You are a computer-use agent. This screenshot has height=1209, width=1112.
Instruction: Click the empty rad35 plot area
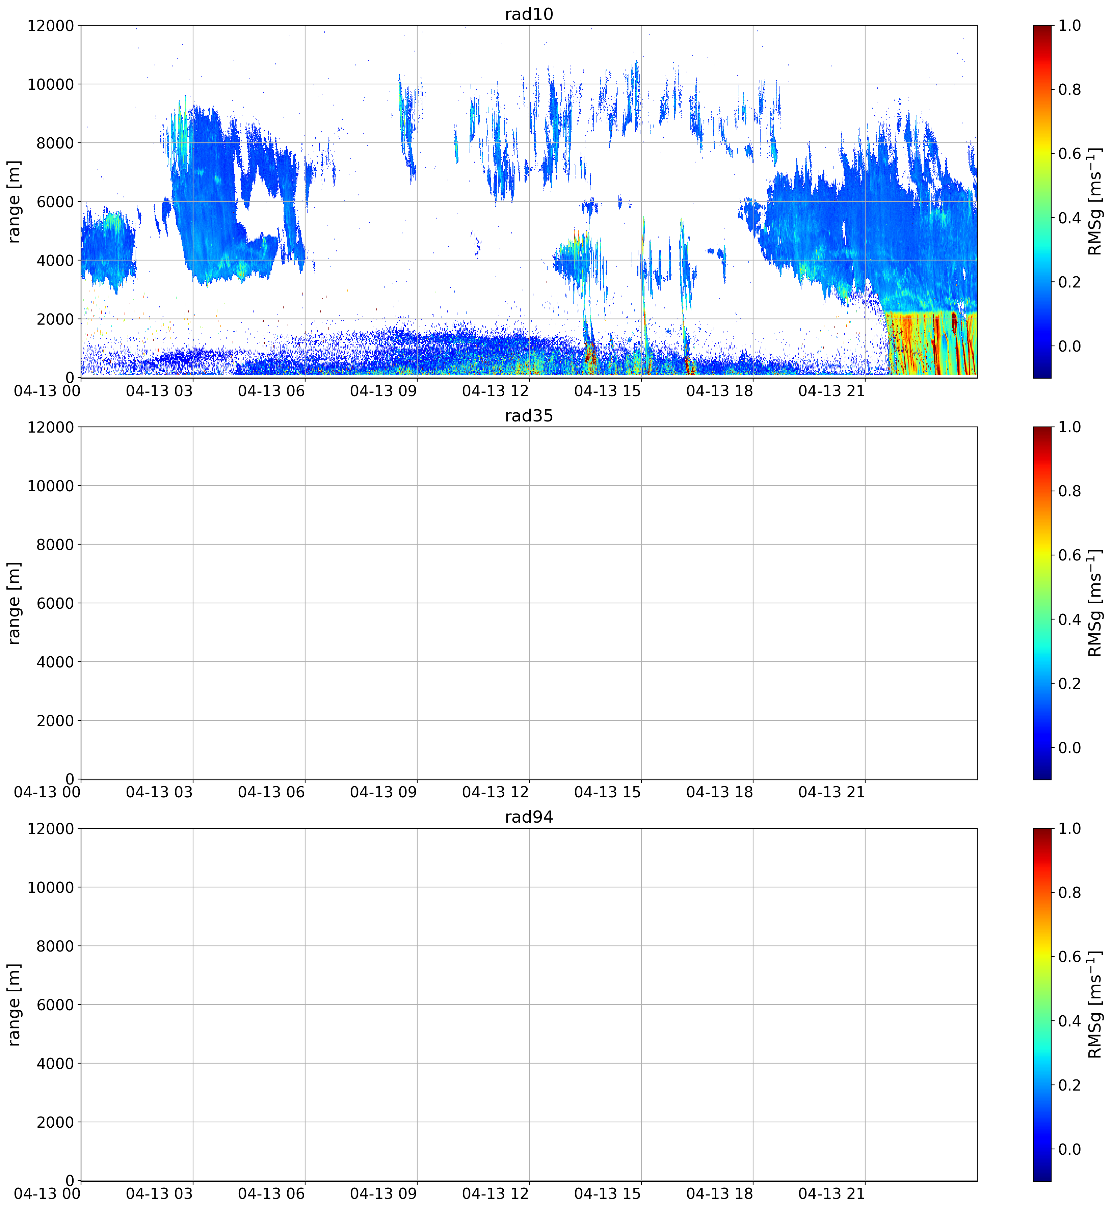[x=529, y=603]
